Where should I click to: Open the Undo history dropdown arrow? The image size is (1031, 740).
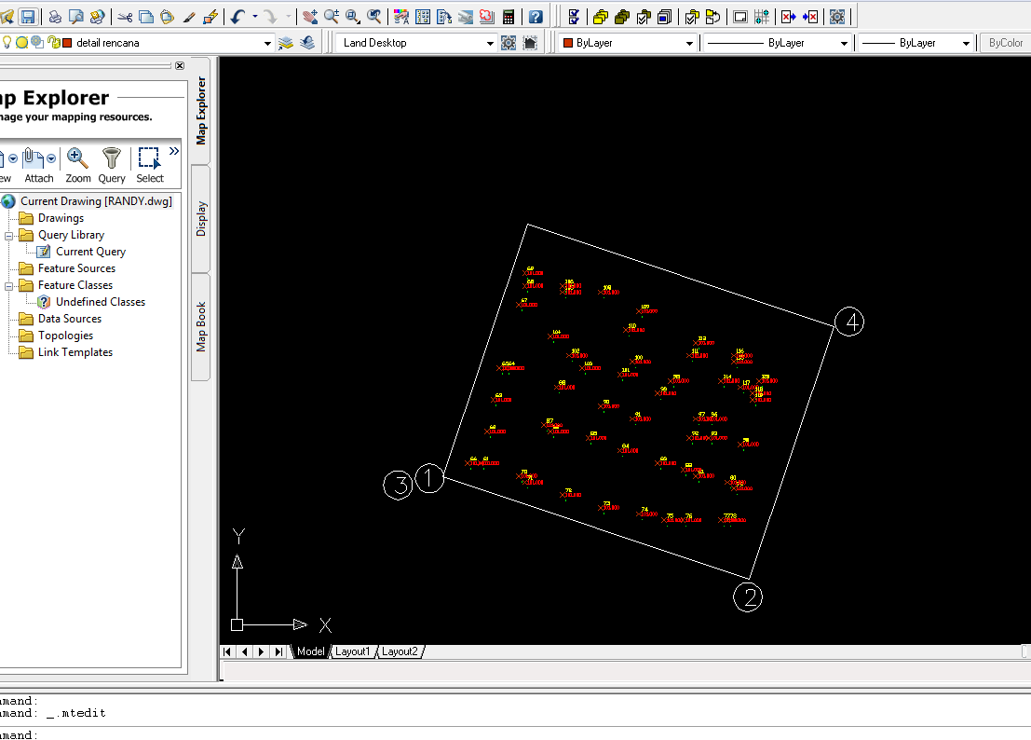254,17
